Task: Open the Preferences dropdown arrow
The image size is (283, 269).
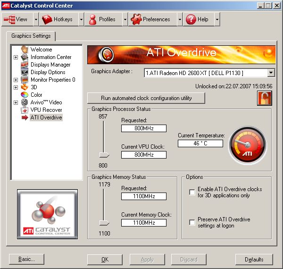Action: tap(180, 19)
